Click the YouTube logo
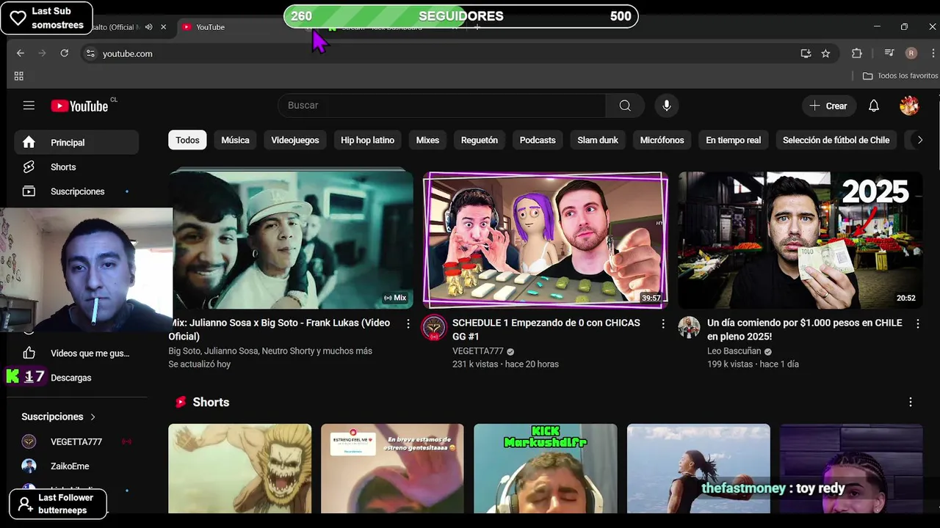940x528 pixels. (x=79, y=106)
